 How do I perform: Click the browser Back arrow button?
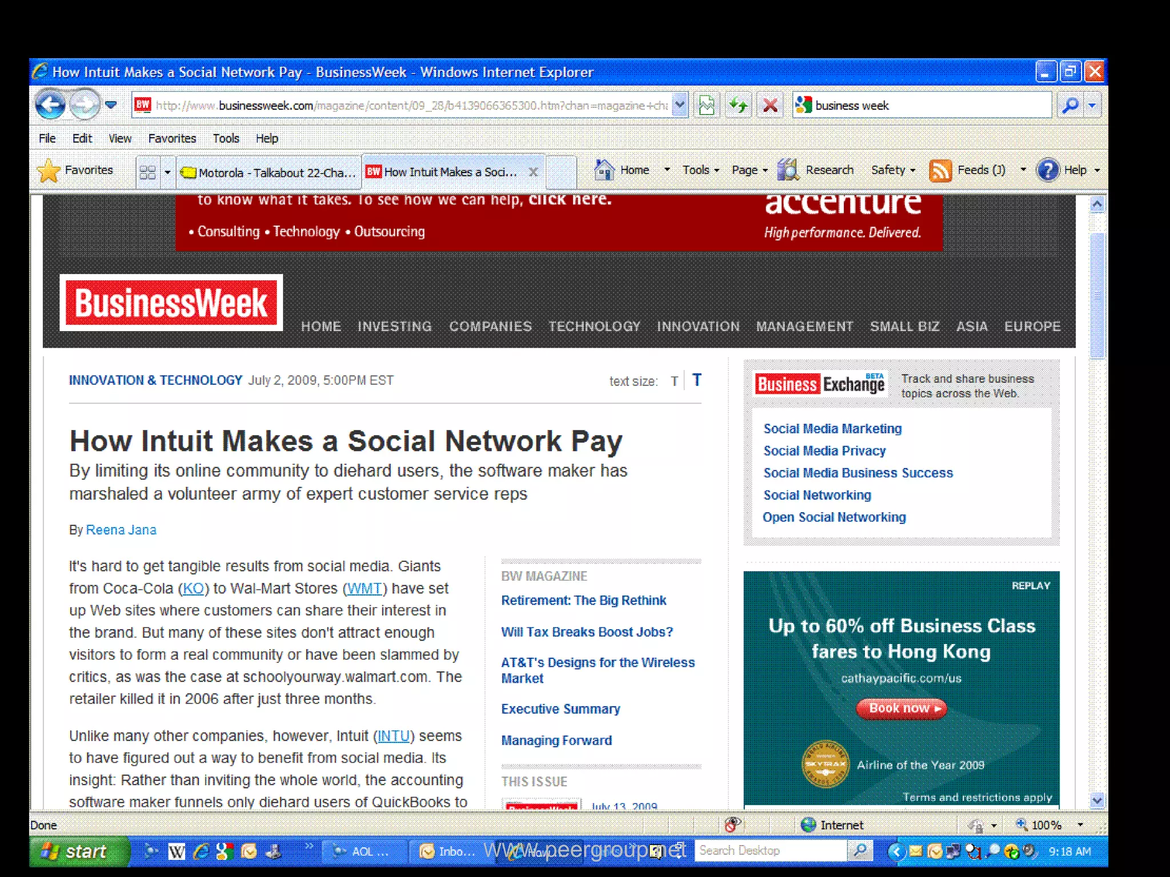[50, 105]
